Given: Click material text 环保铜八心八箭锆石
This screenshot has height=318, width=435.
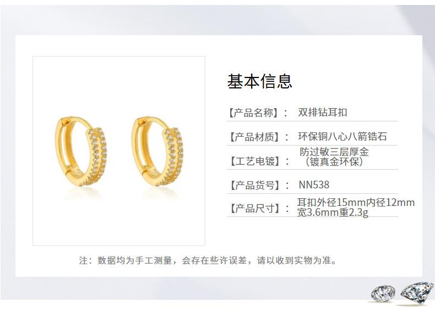Looking at the screenshot, I should point(342,136).
